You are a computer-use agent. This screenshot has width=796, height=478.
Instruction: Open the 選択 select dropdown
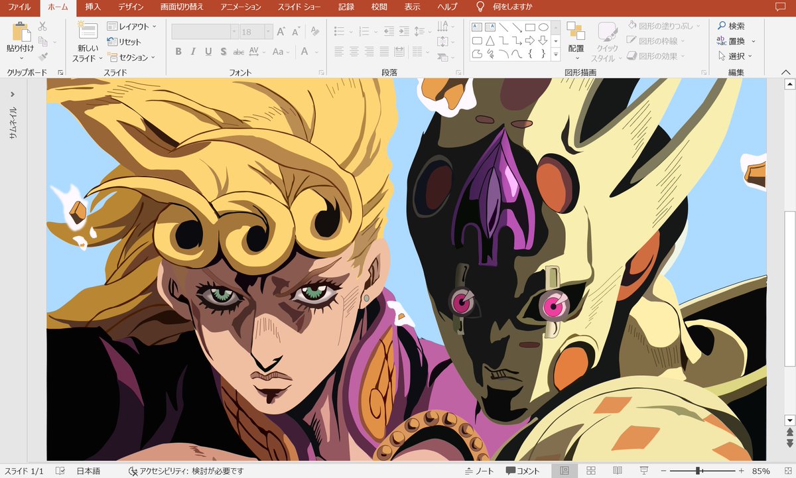737,56
